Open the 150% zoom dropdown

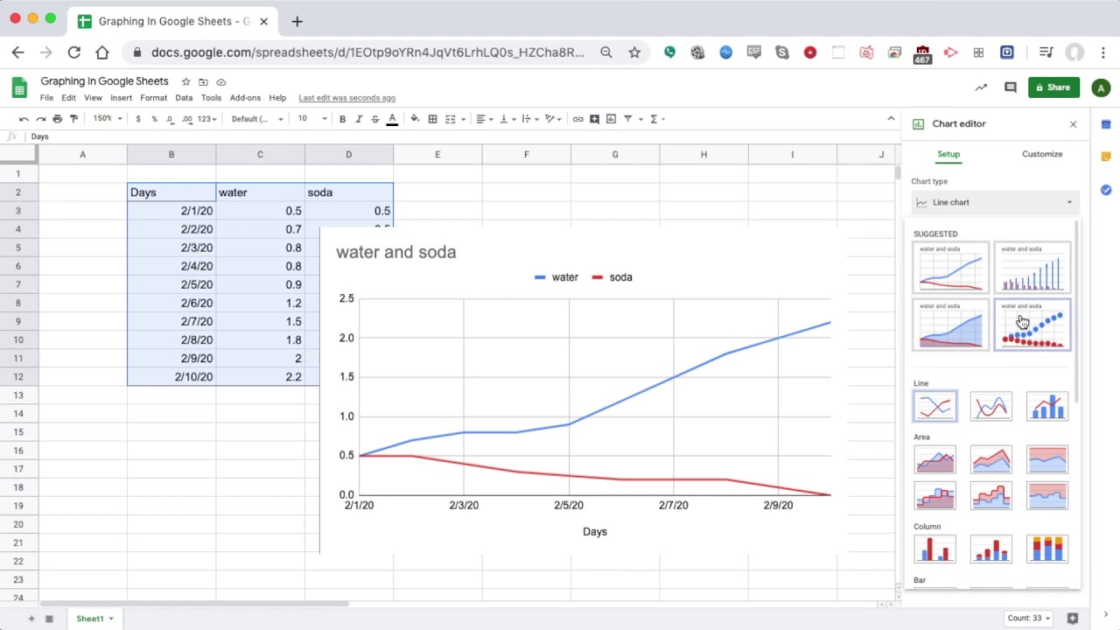(108, 119)
